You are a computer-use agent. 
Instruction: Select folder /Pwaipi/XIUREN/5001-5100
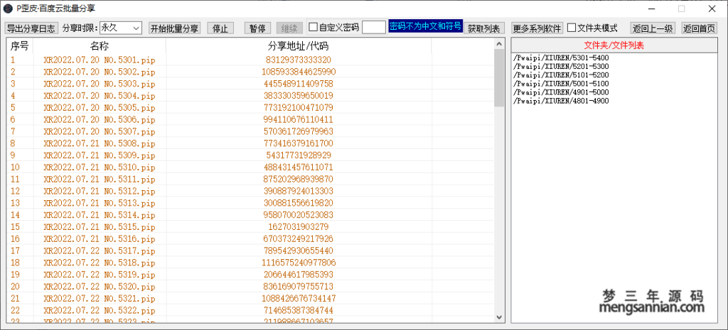[560, 84]
